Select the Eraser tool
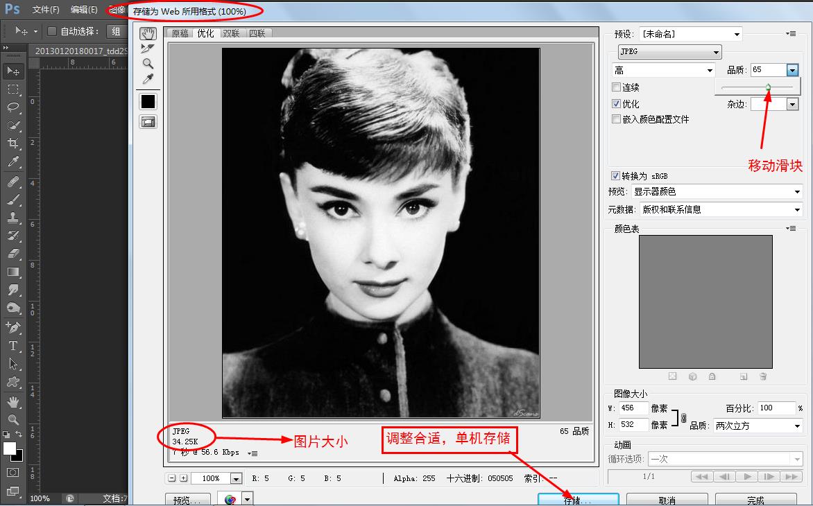Image resolution: width=813 pixels, height=506 pixels. click(13, 254)
